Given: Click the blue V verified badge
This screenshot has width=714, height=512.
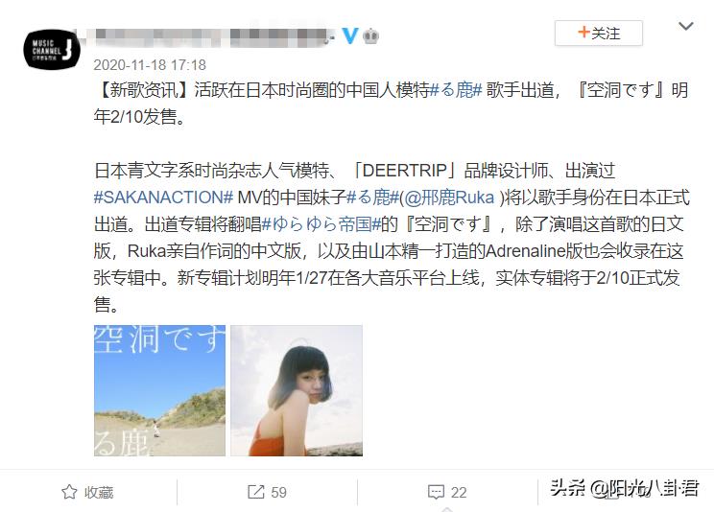Looking at the screenshot, I should 349,35.
